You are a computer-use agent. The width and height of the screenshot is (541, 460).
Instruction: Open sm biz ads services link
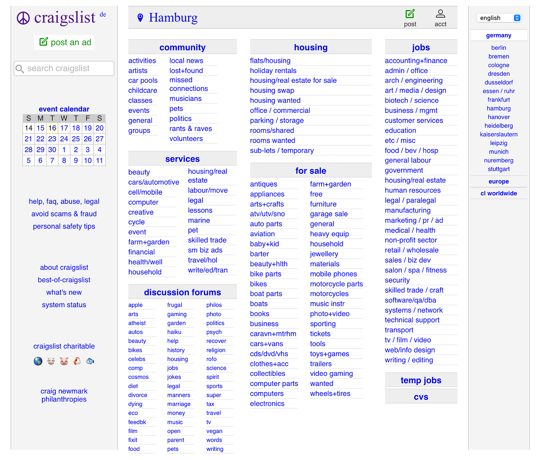pyautogui.click(x=205, y=250)
